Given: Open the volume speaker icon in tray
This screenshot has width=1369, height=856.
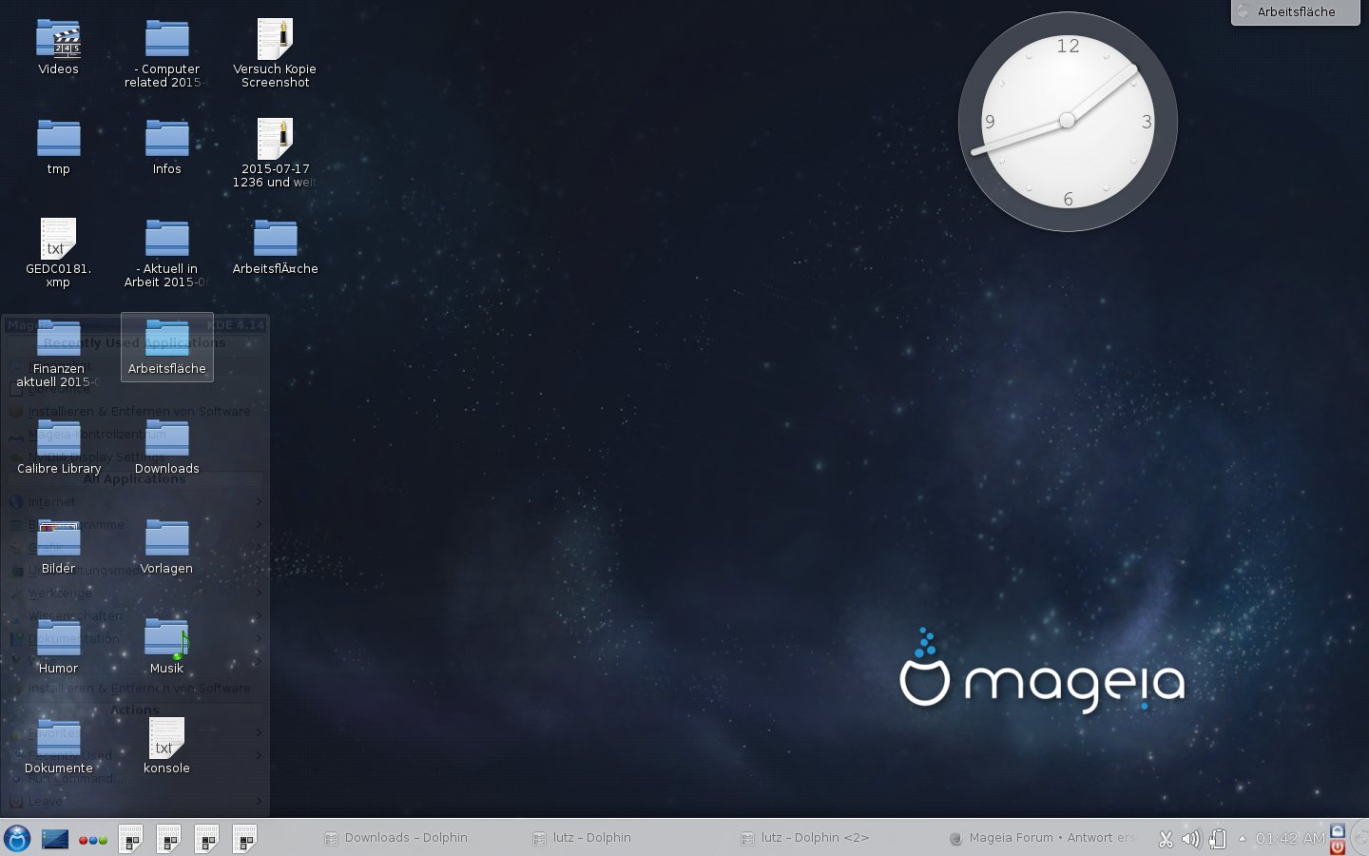Looking at the screenshot, I should [1191, 839].
